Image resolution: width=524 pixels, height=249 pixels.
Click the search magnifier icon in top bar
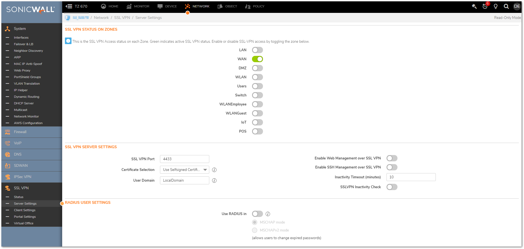(x=506, y=6)
